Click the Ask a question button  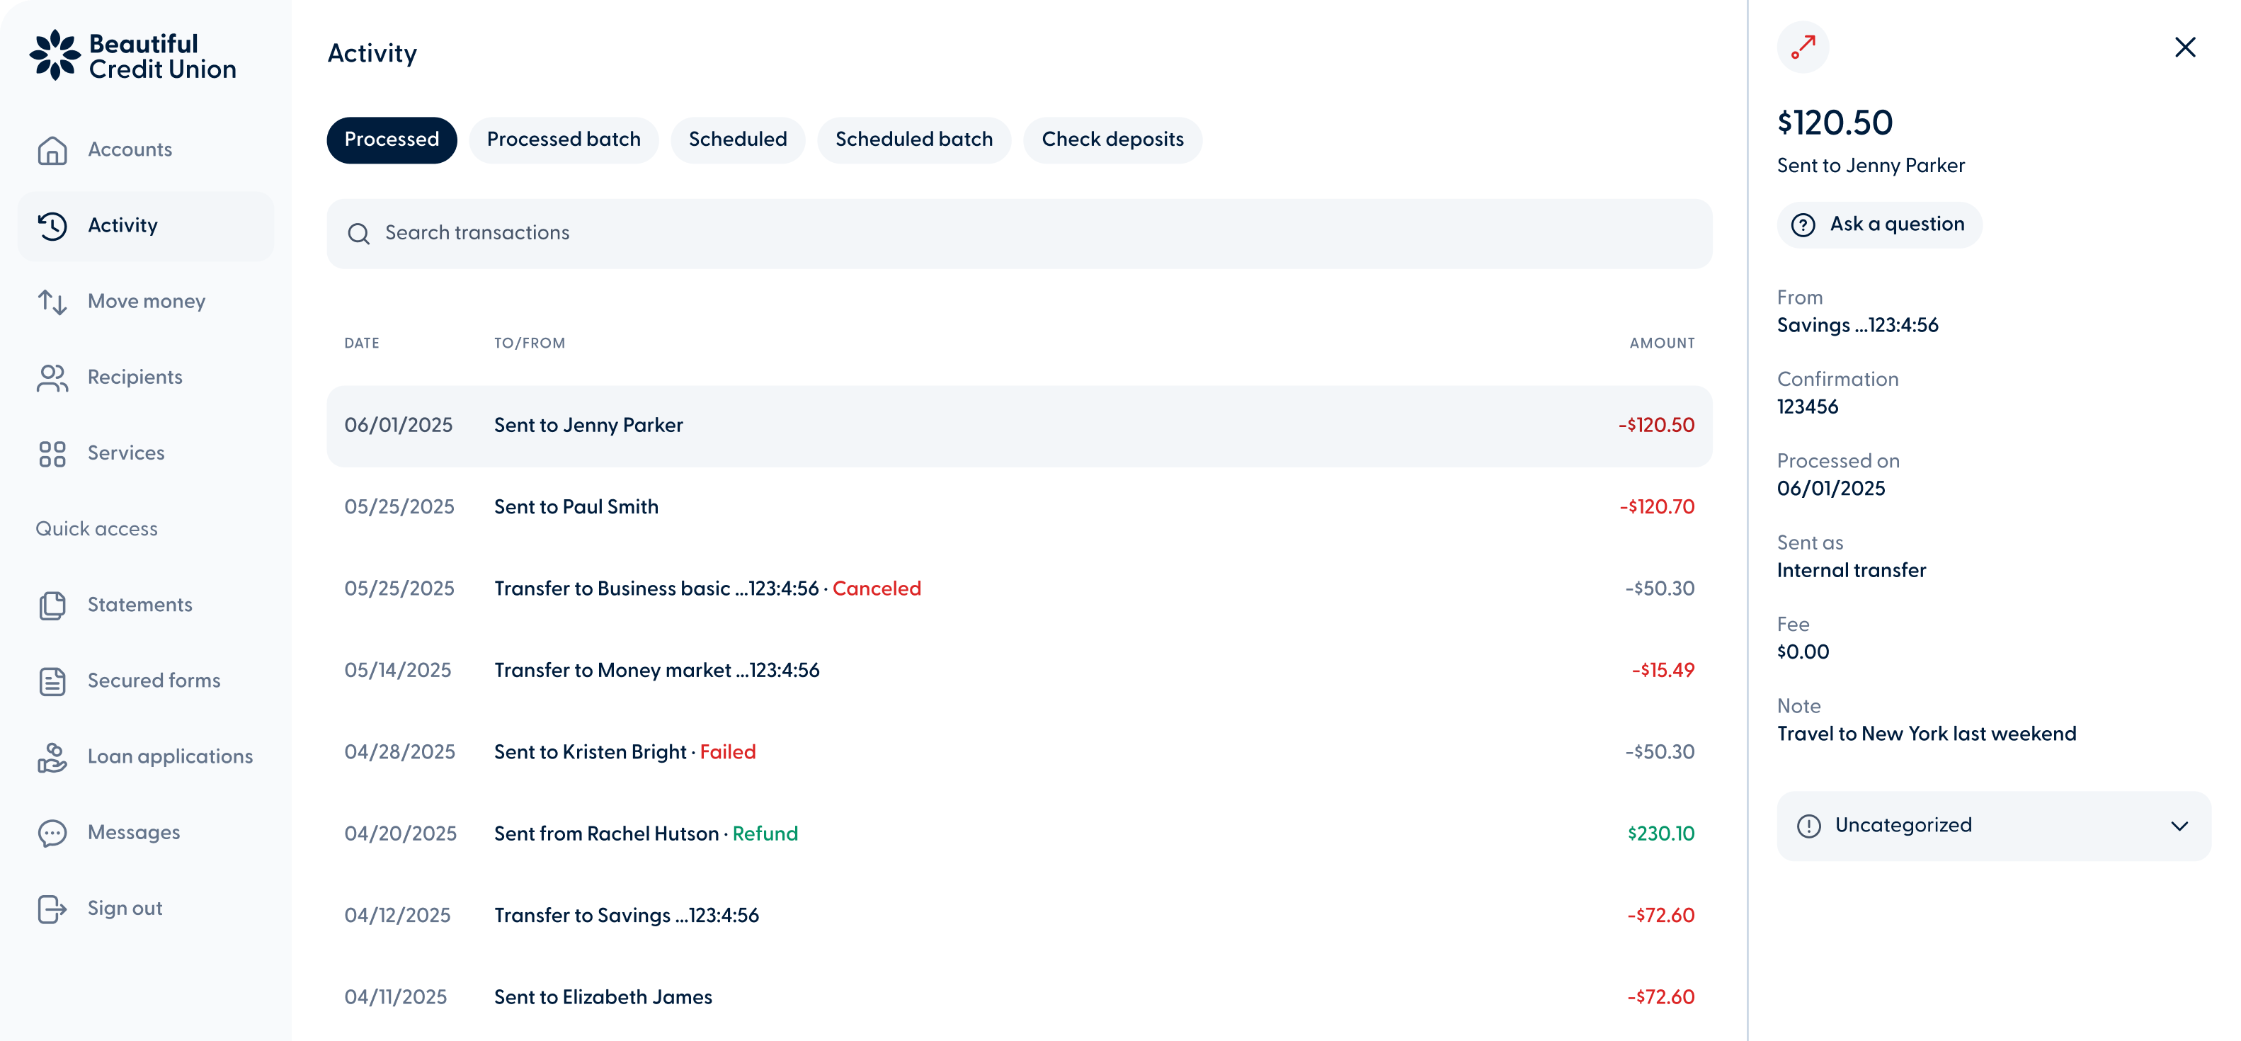pyautogui.click(x=1879, y=224)
